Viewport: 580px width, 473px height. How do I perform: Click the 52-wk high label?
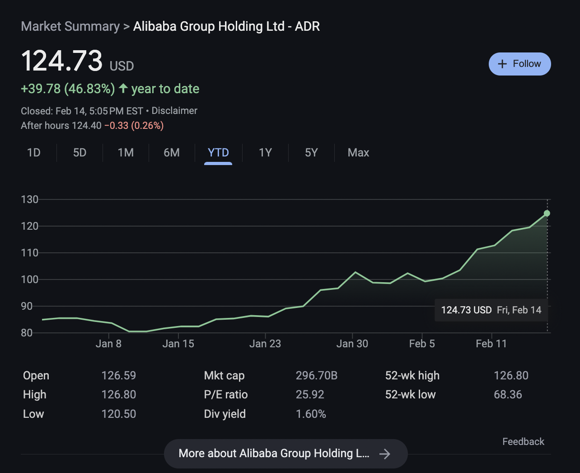412,375
